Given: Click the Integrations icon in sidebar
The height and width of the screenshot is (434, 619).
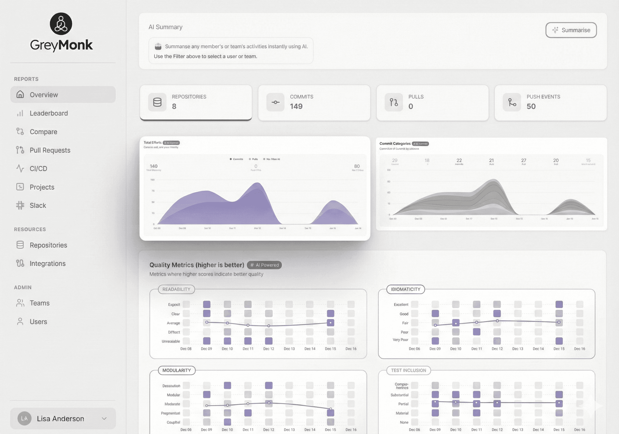Looking at the screenshot, I should point(20,263).
